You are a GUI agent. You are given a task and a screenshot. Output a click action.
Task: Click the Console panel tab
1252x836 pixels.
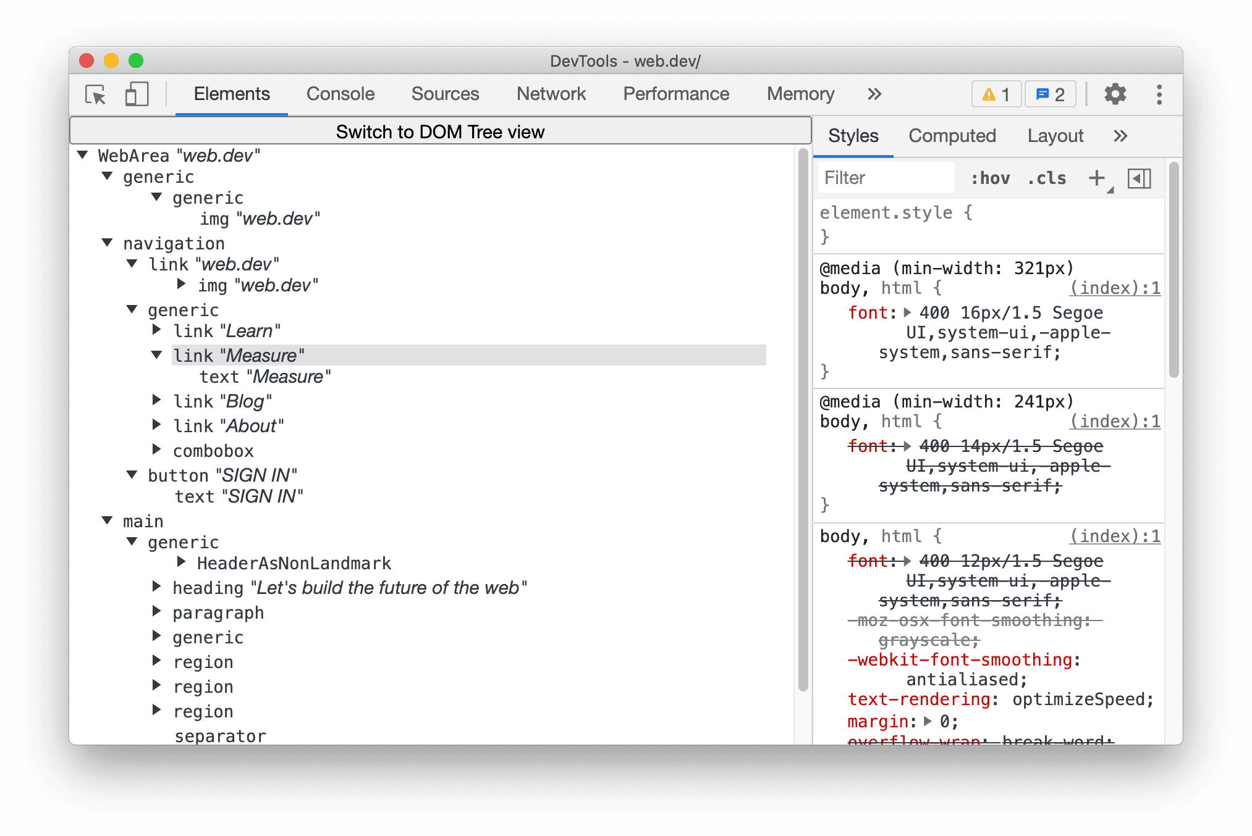pyautogui.click(x=339, y=93)
